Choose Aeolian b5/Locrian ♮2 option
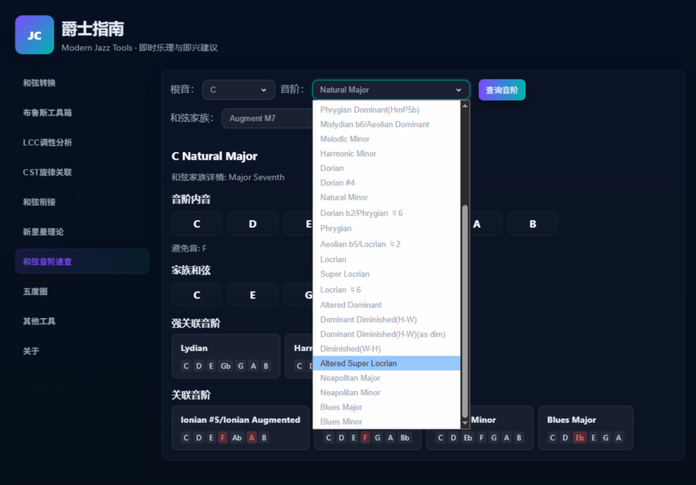This screenshot has width=696, height=485. [386, 244]
